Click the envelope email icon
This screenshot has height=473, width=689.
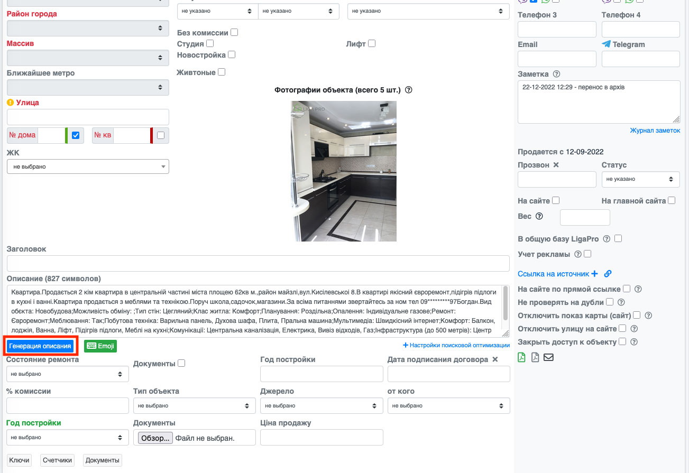548,357
